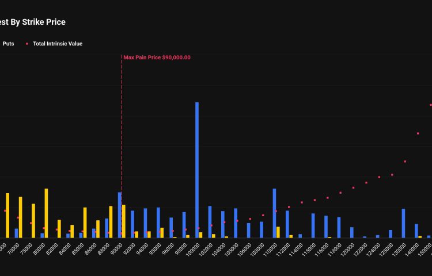Click the yellow puts bar at 75000
Viewport: 432px width, 276px height.
click(33, 220)
